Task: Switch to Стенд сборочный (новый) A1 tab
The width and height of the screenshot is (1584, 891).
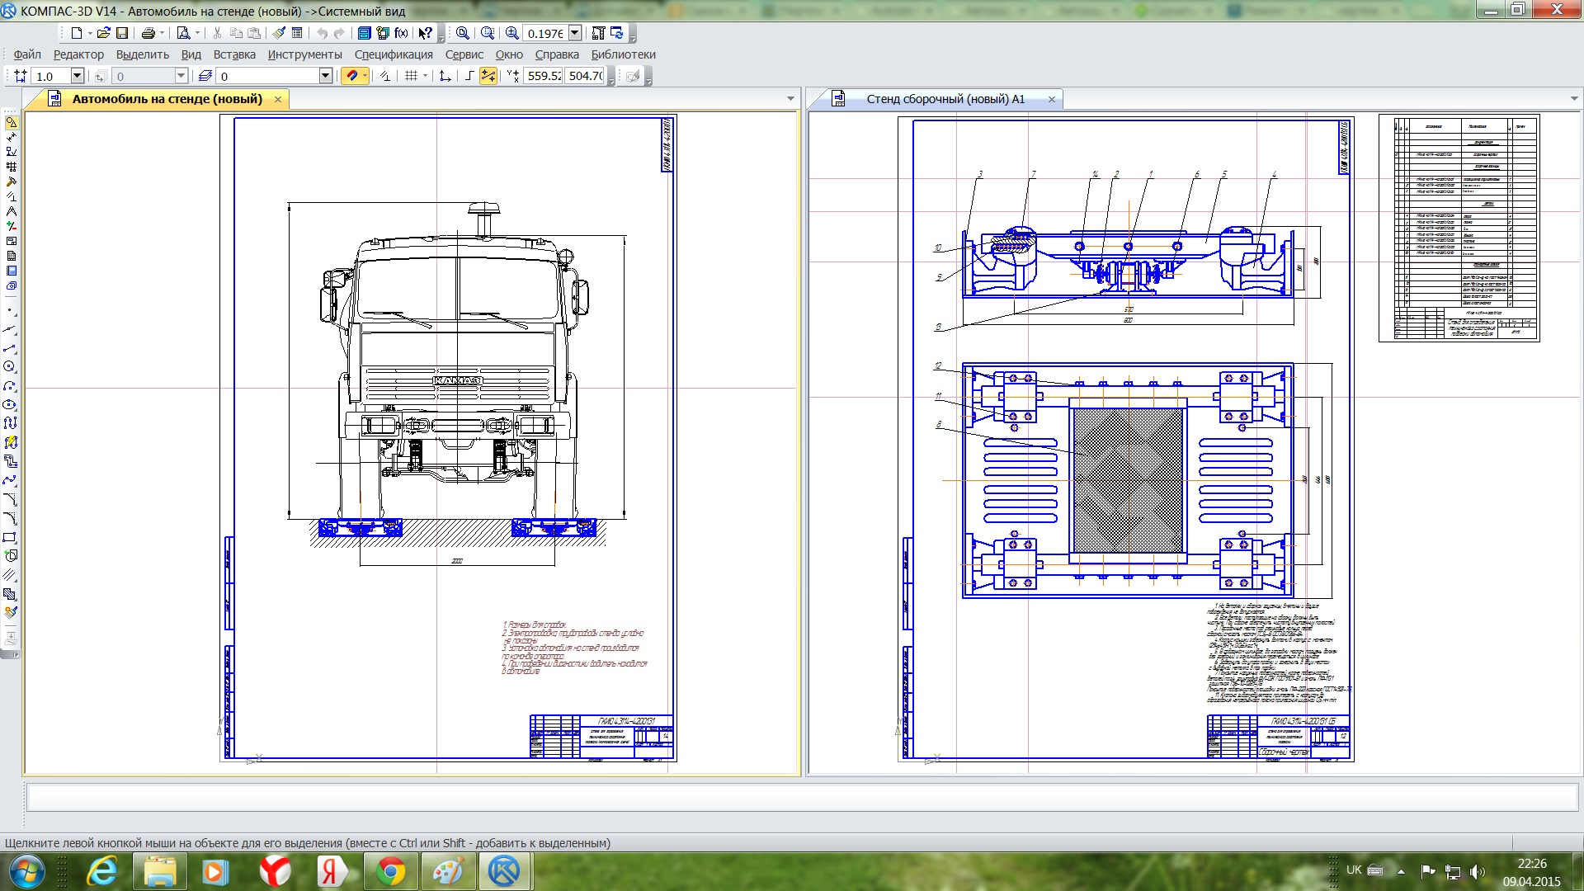Action: [945, 99]
